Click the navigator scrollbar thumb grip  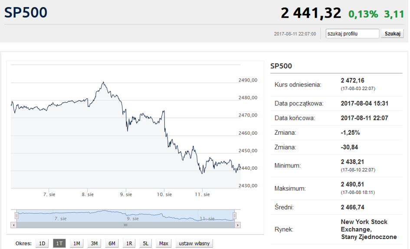pyautogui.click(x=125, y=225)
